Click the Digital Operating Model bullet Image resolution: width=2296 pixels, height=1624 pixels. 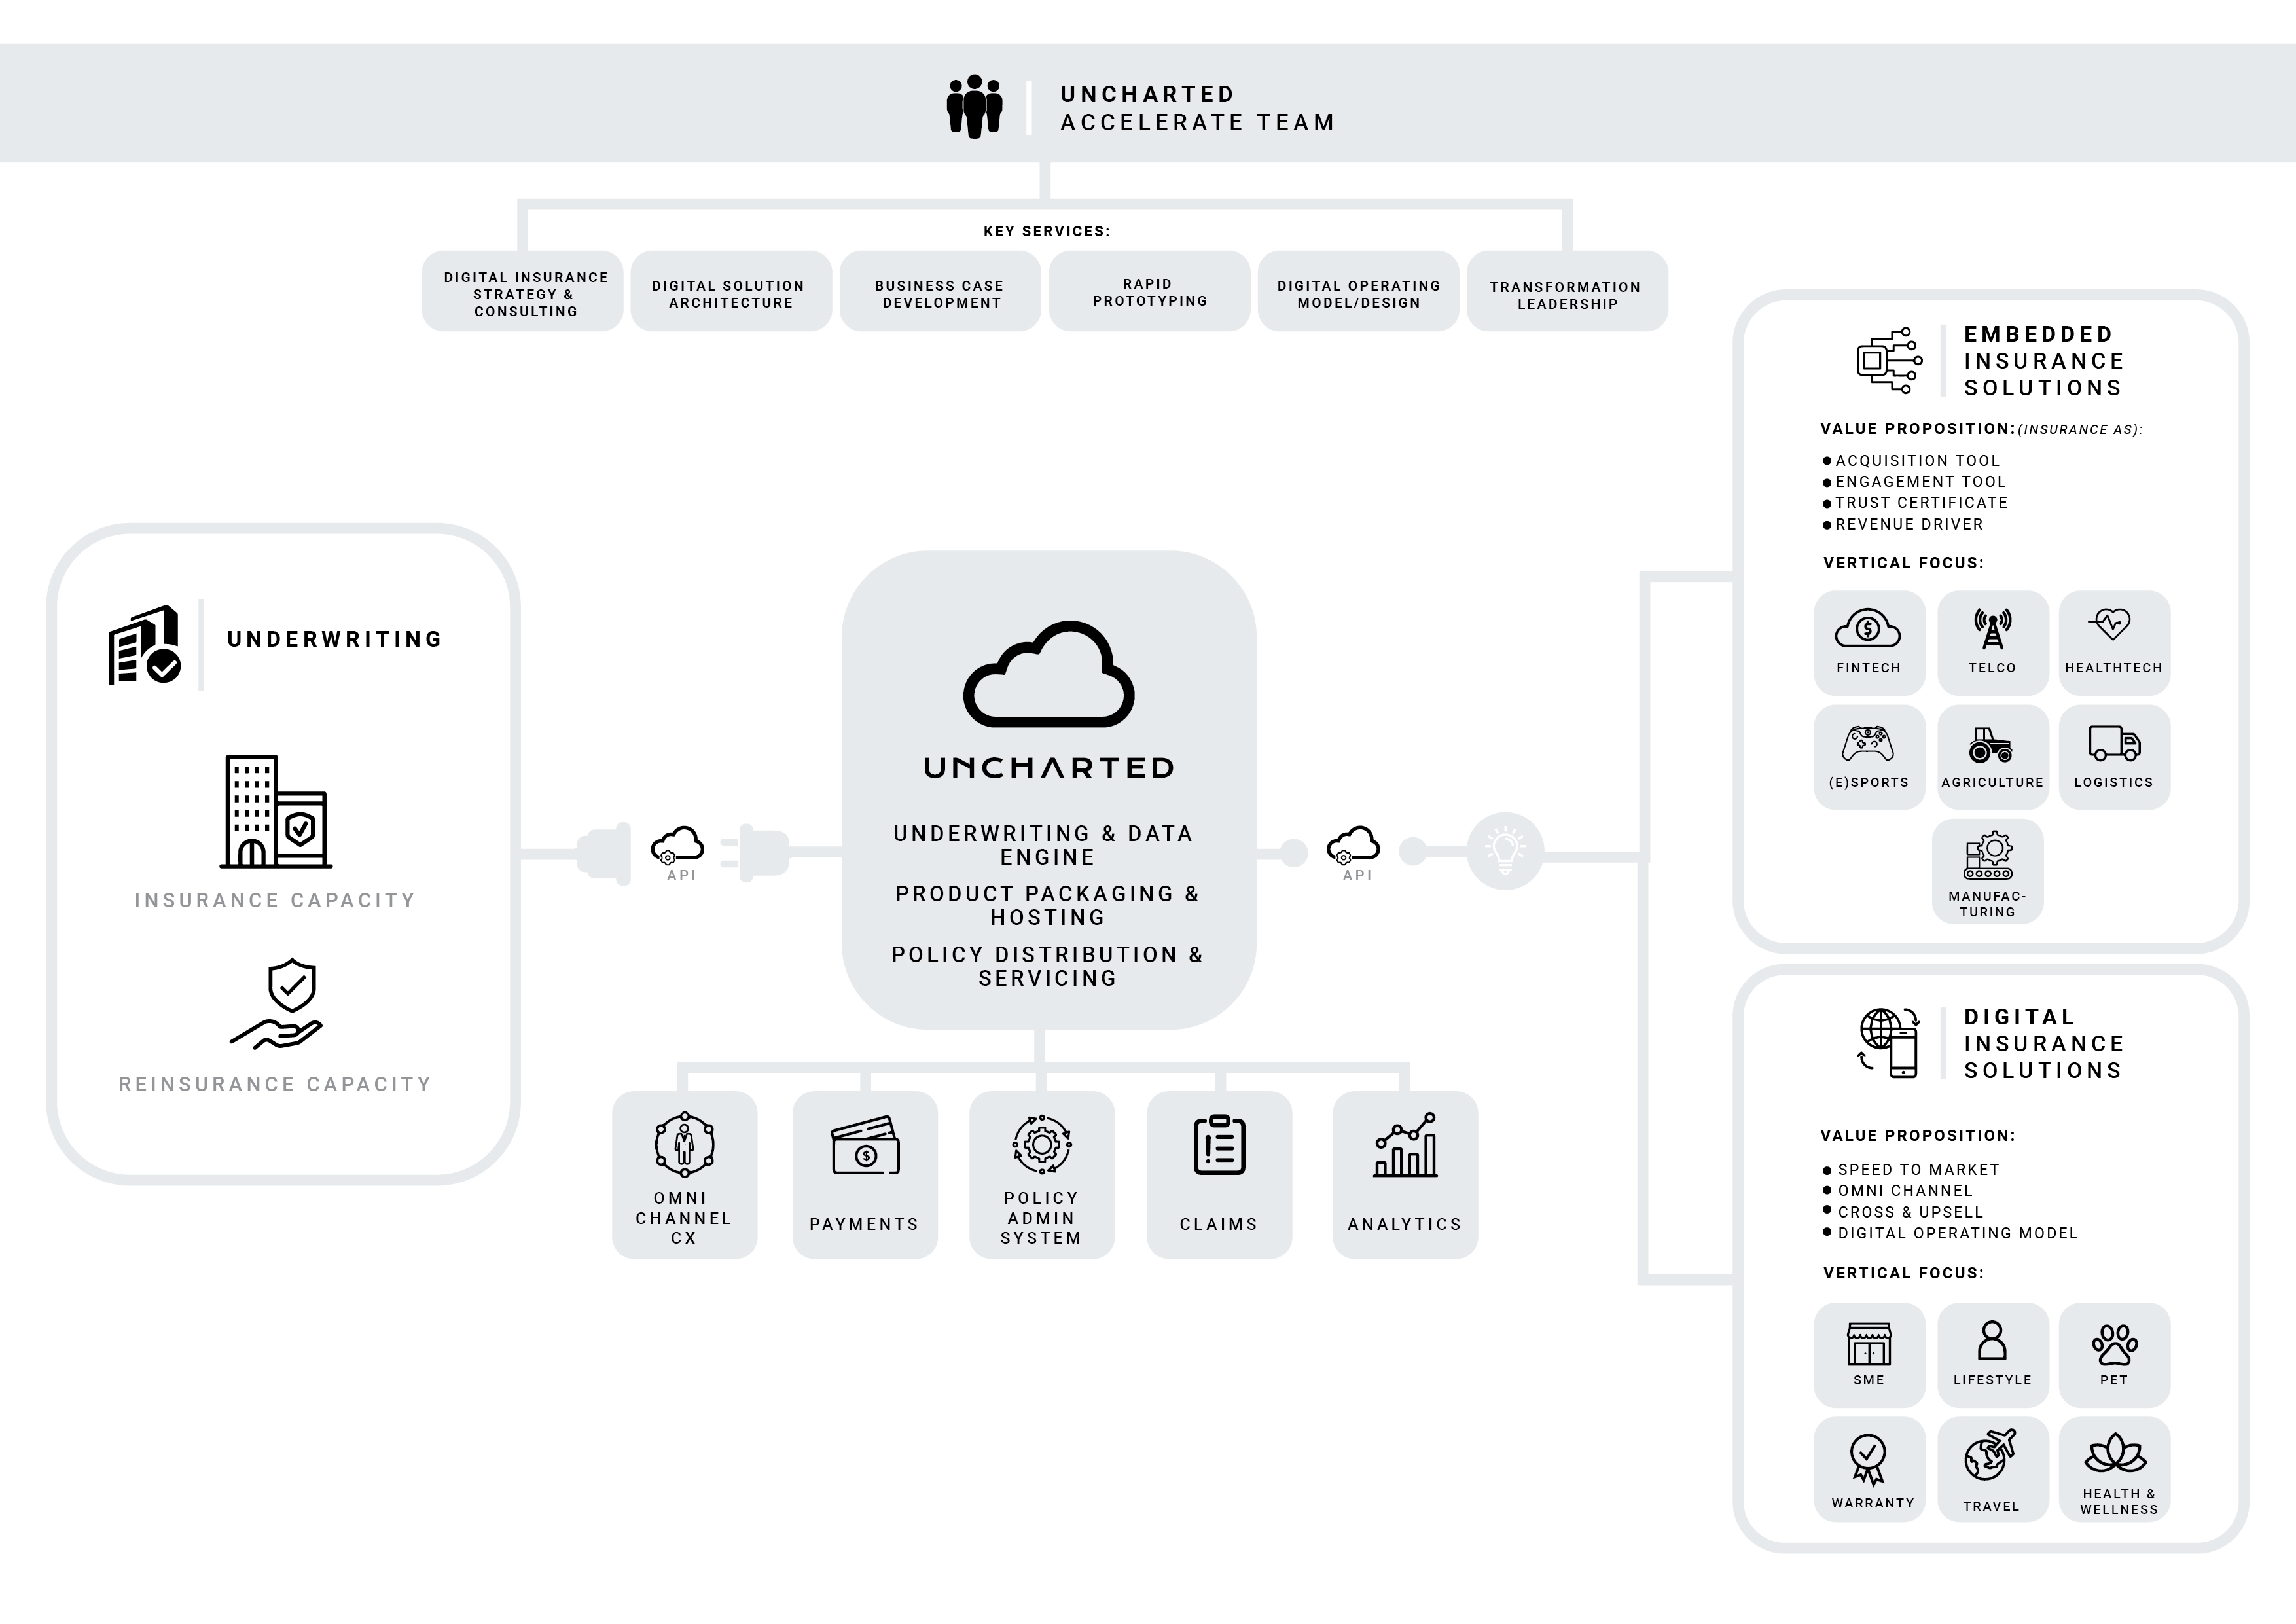pyautogui.click(x=1949, y=1233)
